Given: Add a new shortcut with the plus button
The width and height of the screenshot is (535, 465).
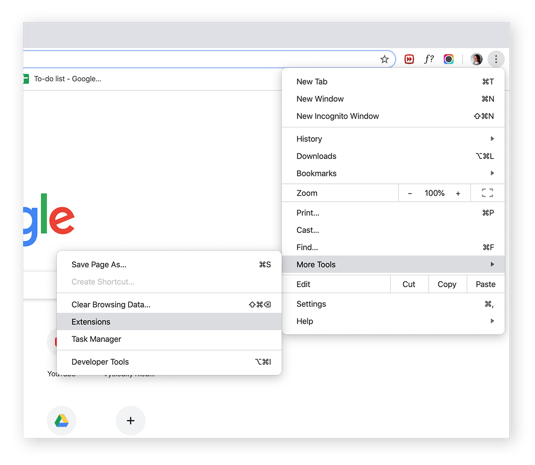Looking at the screenshot, I should click(130, 420).
